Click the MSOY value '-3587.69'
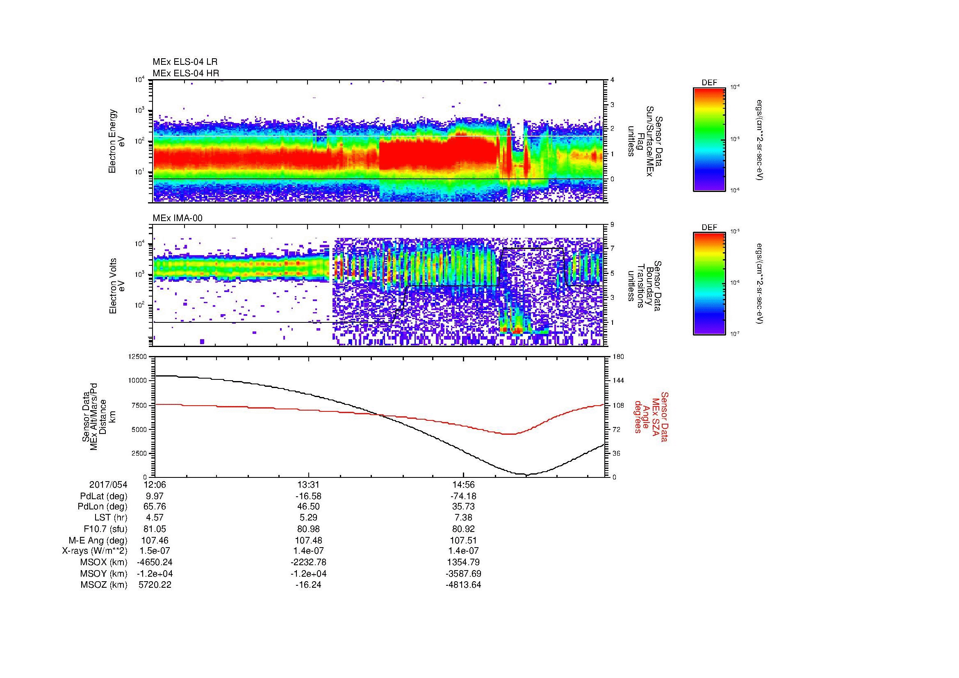This screenshot has width=959, height=678. [x=463, y=573]
